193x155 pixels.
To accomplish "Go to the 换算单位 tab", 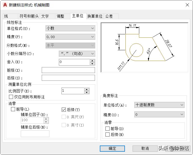I will coord(95,16).
